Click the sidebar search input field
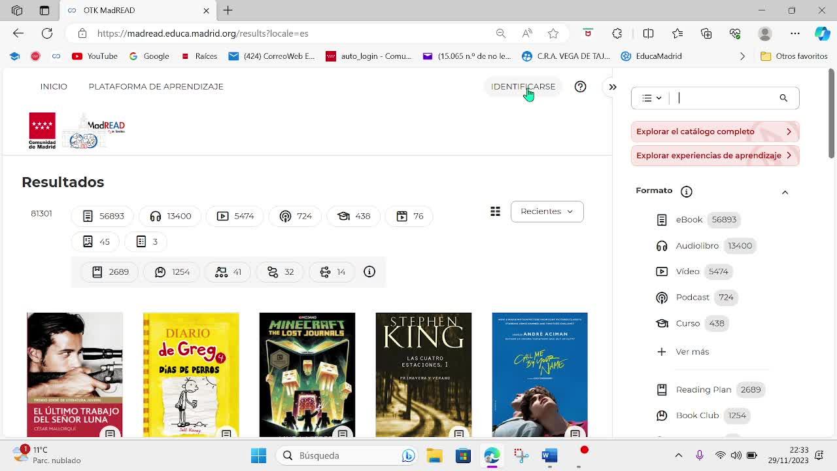Viewport: 837px width, 471px height. pos(725,98)
